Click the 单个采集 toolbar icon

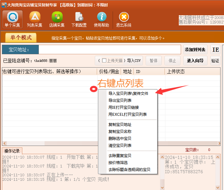(x=12, y=19)
